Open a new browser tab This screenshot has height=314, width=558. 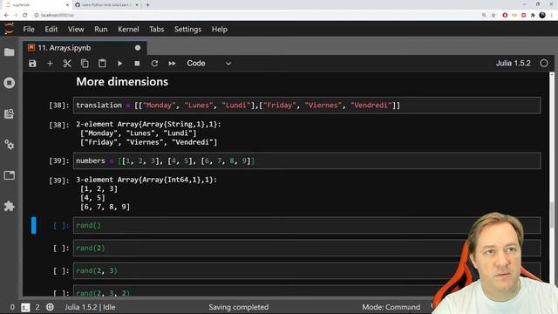click(147, 5)
